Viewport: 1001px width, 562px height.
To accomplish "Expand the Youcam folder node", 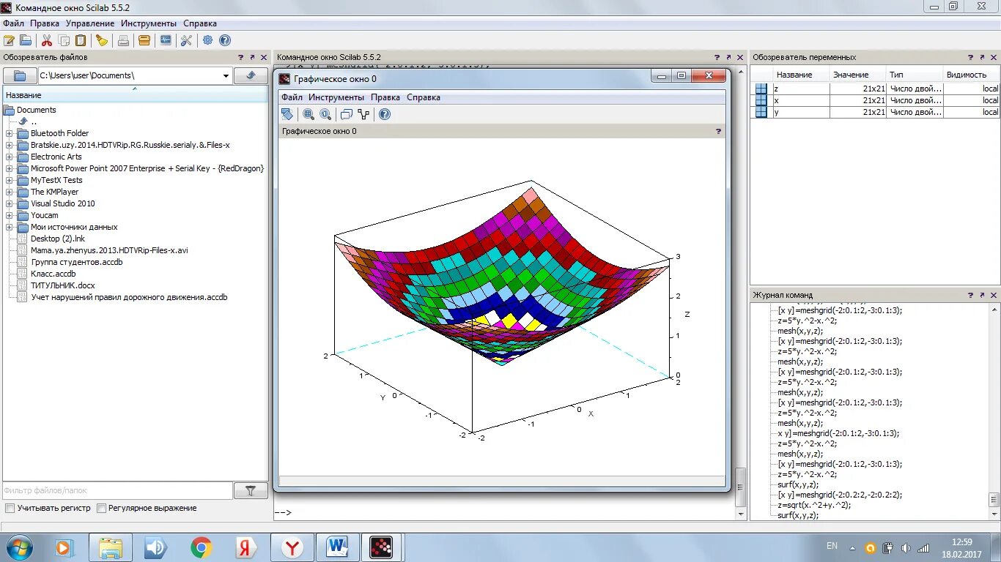I will pyautogui.click(x=9, y=215).
